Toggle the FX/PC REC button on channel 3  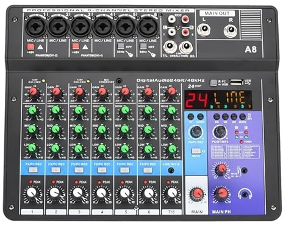click(x=79, y=170)
